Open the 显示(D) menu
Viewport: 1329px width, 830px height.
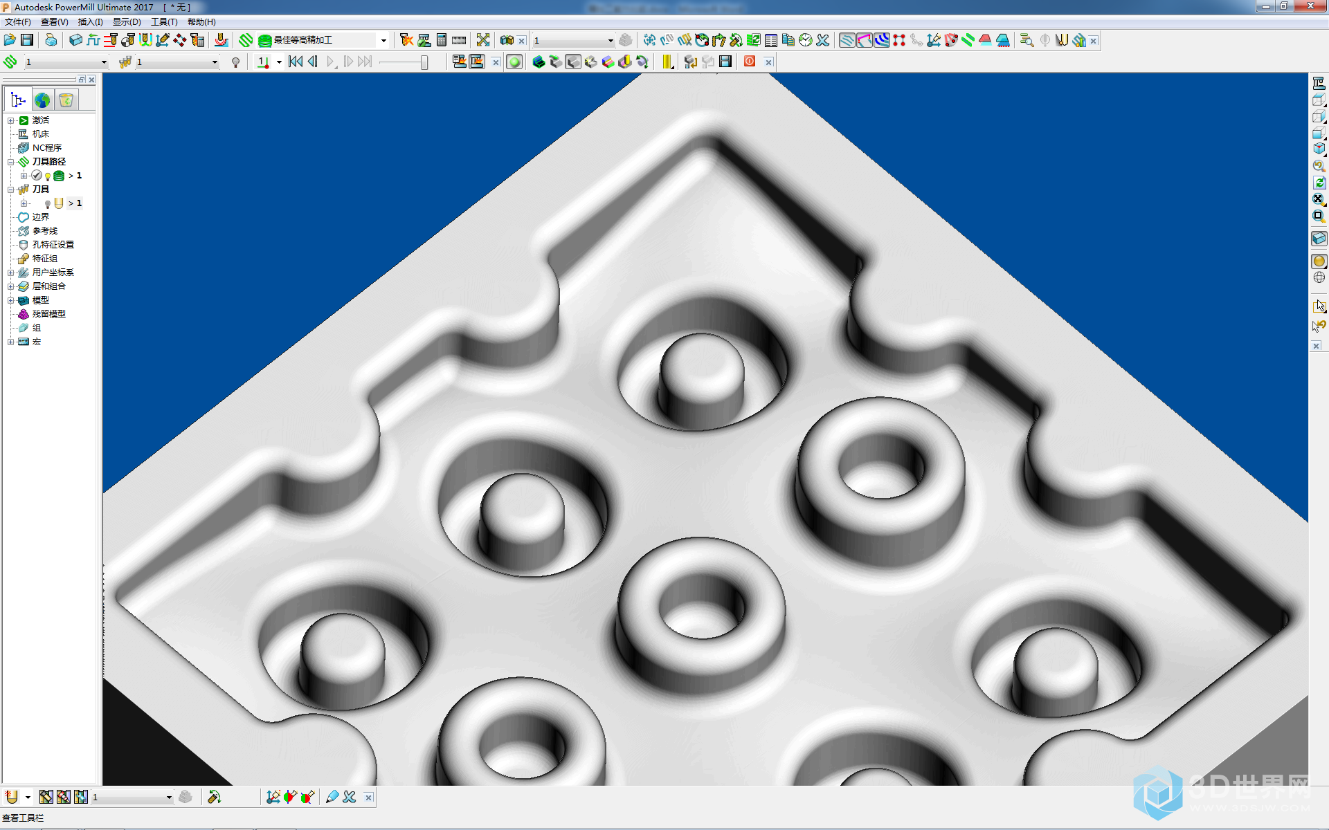point(127,22)
